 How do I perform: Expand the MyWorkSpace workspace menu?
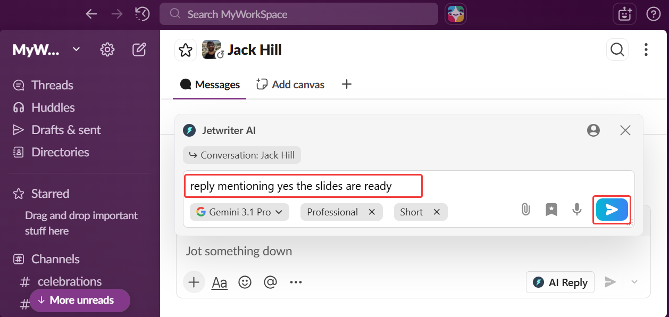click(76, 49)
